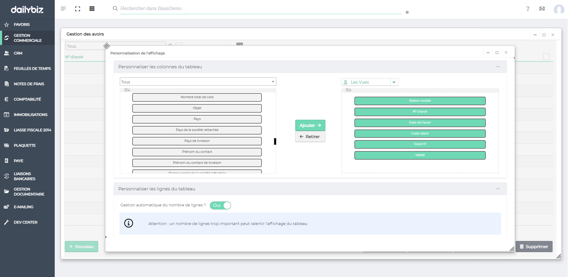Viewport: 568px width, 277px height.
Task: Open Comptabilité in the sidebar menu
Action: point(27,99)
